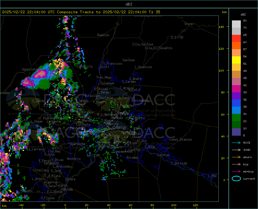This screenshot has width=258, height=209.
Task: Click the 'Anchoris' map label
Action: coord(74,159)
